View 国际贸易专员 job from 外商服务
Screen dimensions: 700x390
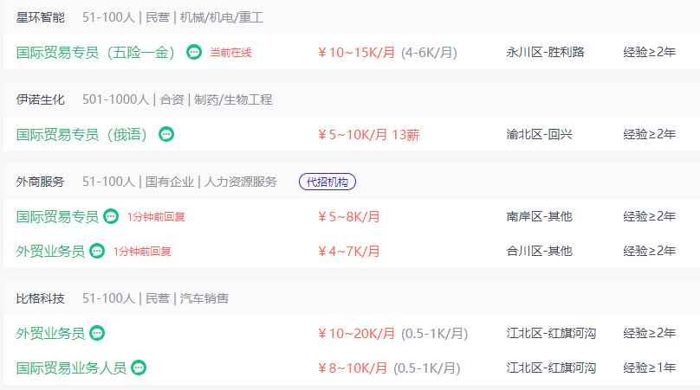(57, 217)
